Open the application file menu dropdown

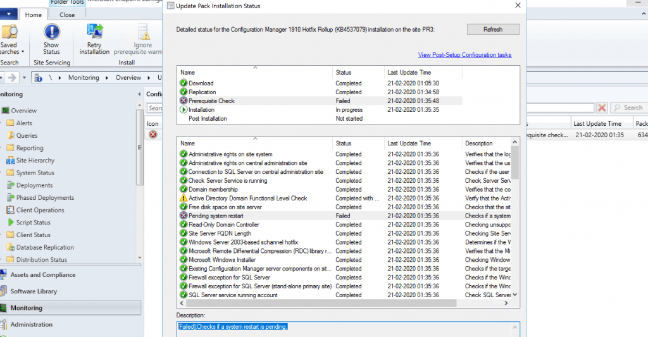[x=9, y=14]
